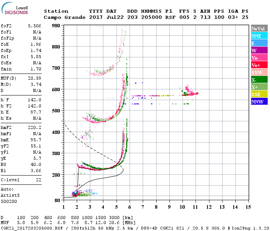The image size is (270, 231).
Task: Click the 205000 time value in header
Action: (x=152, y=17)
